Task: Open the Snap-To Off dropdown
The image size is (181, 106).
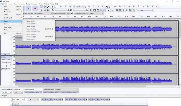Action: click(19, 92)
